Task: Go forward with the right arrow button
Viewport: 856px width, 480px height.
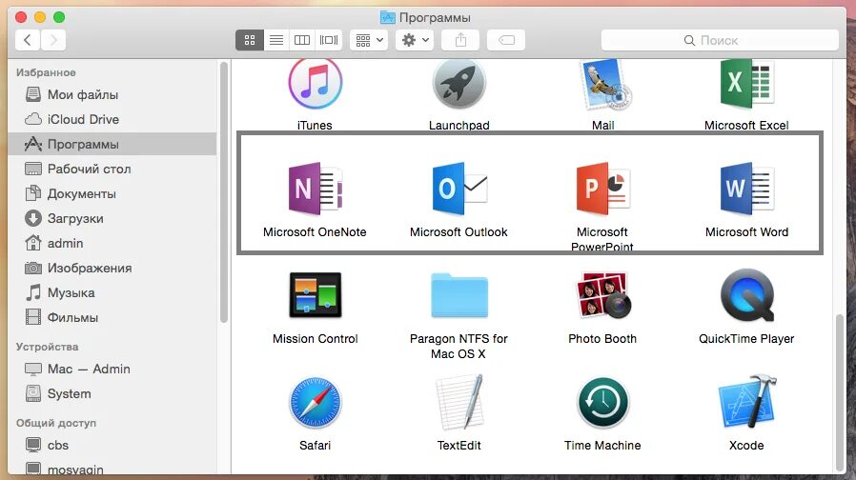Action: click(x=53, y=40)
